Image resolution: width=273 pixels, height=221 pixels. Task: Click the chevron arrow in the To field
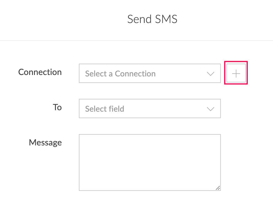pyautogui.click(x=210, y=109)
